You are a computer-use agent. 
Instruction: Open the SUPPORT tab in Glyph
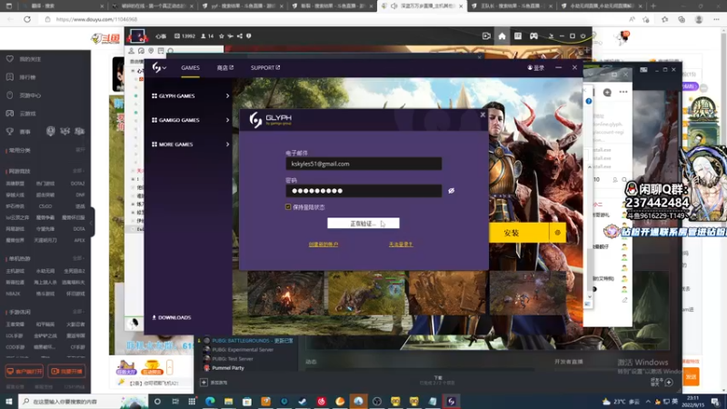pos(265,67)
